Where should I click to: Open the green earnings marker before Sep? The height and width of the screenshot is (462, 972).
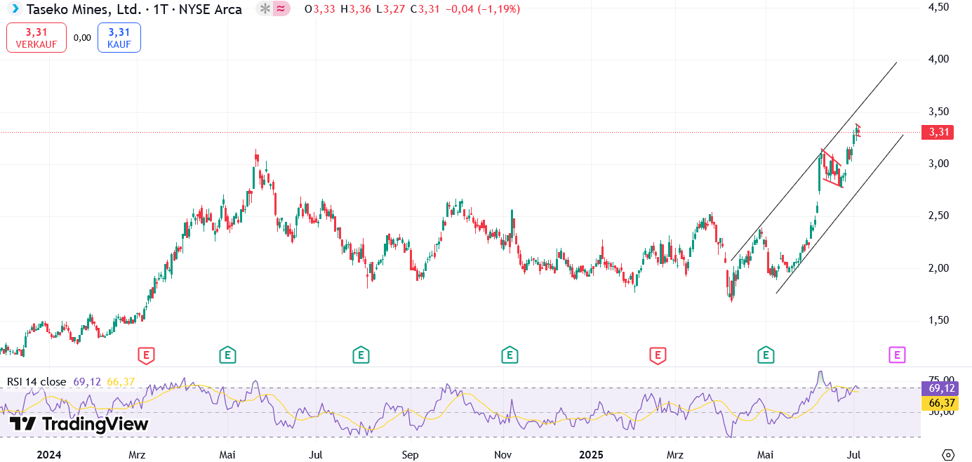pyautogui.click(x=361, y=355)
